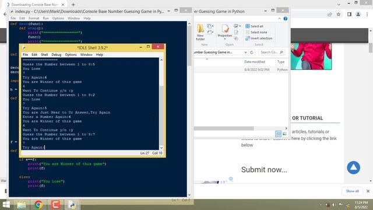Click New folder icon in File Explorer
373x210 pixels.
tap(200, 32)
